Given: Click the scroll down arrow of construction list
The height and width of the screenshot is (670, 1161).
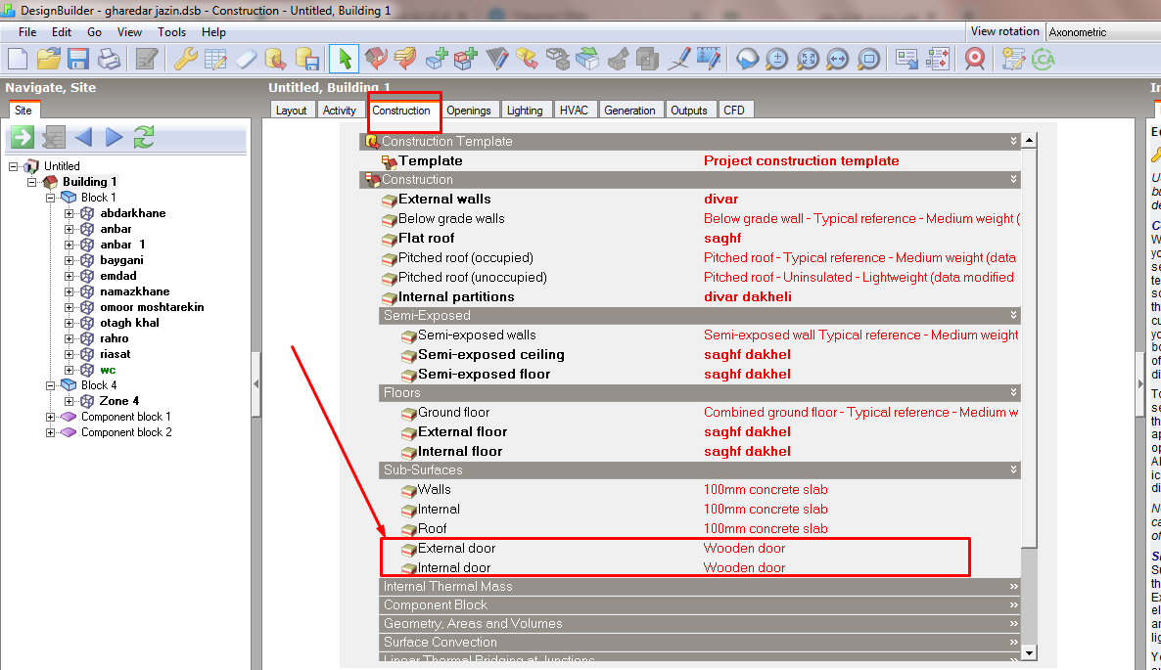Looking at the screenshot, I should 1029,653.
